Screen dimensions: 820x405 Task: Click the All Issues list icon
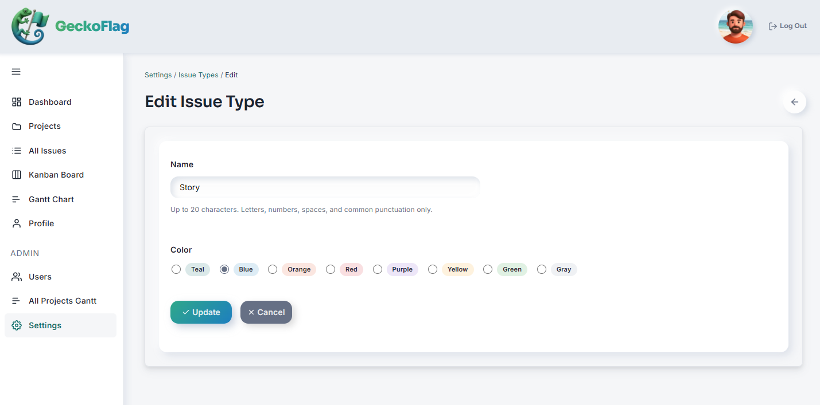tap(17, 151)
